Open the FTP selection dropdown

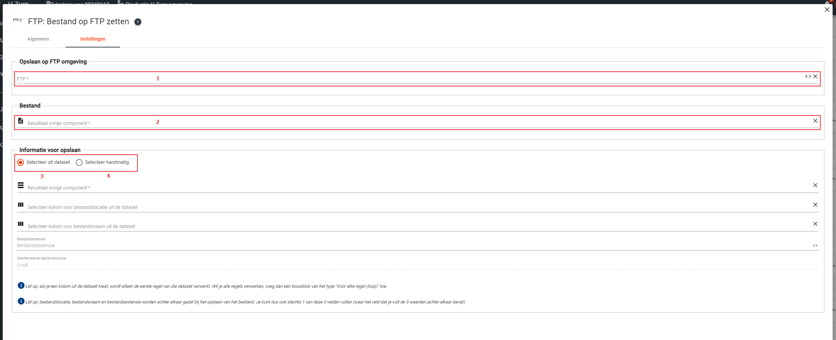click(409, 79)
